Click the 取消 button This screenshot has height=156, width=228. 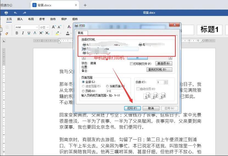tap(151, 108)
